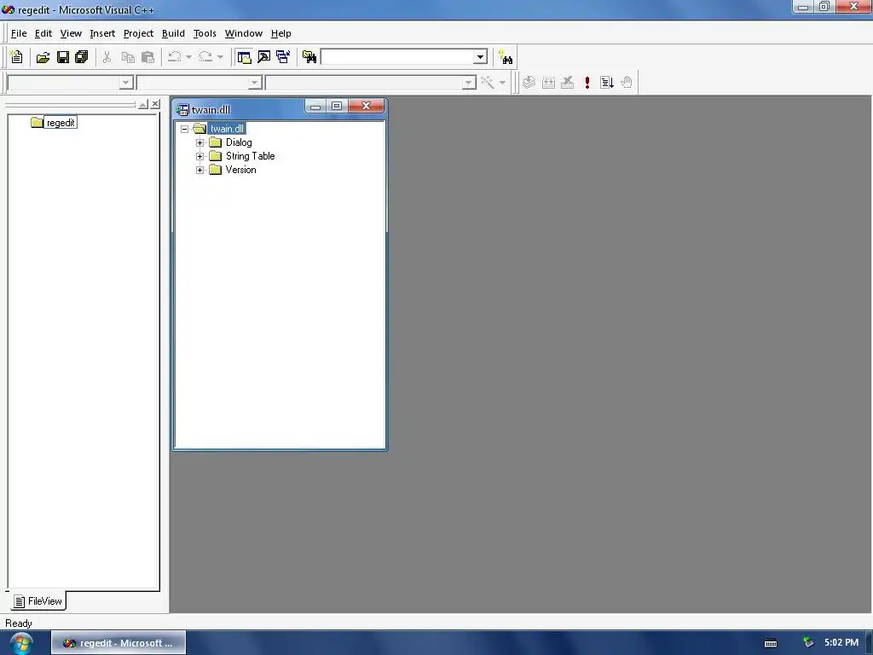Switch to the FileView tab
873x655 pixels.
[x=38, y=601]
